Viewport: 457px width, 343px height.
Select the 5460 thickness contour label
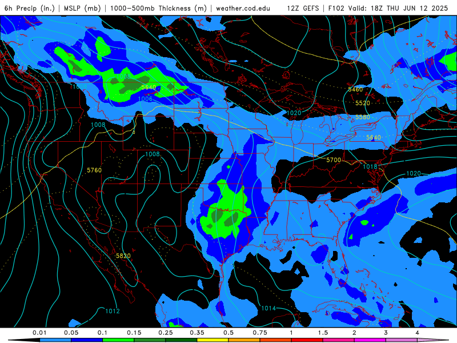355,89
